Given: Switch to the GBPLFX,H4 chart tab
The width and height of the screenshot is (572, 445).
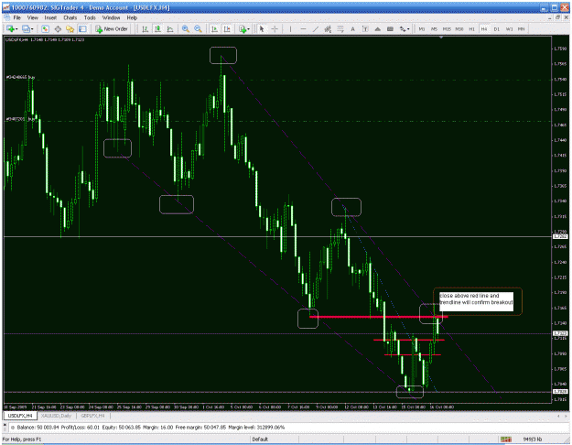Looking at the screenshot, I should (93, 416).
